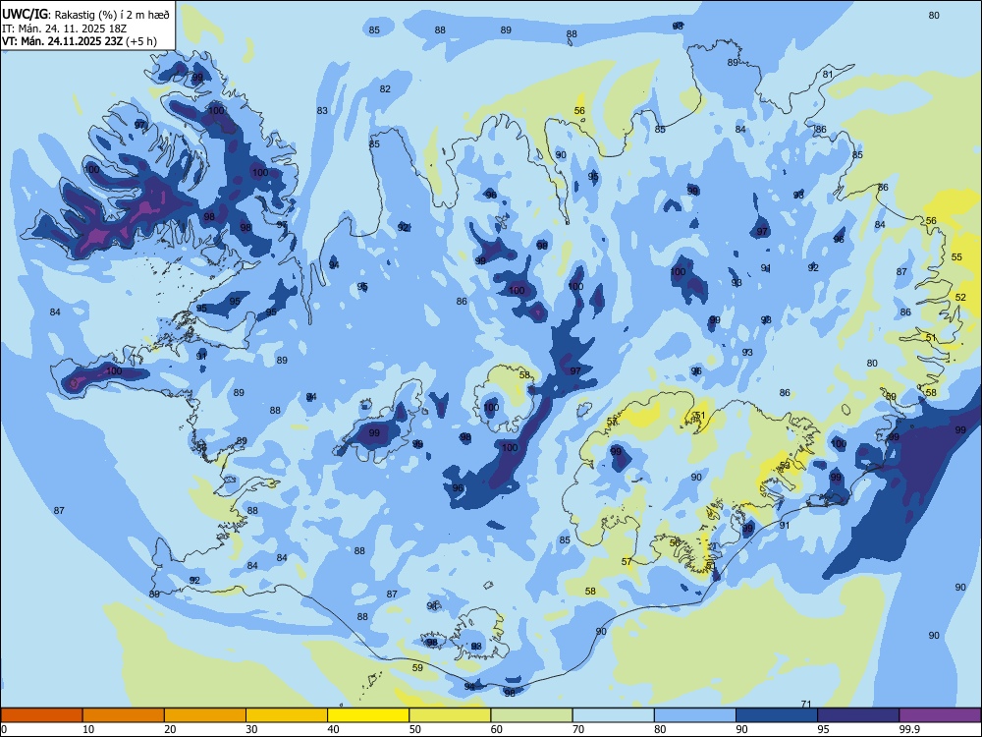Click the map value '81' in the northeast
The height and width of the screenshot is (737, 982).
827,74
